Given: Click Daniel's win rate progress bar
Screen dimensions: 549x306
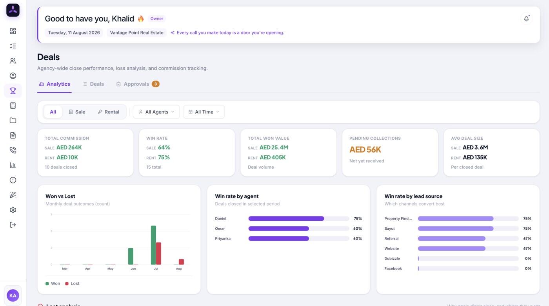Looking at the screenshot, I should pos(299,219).
